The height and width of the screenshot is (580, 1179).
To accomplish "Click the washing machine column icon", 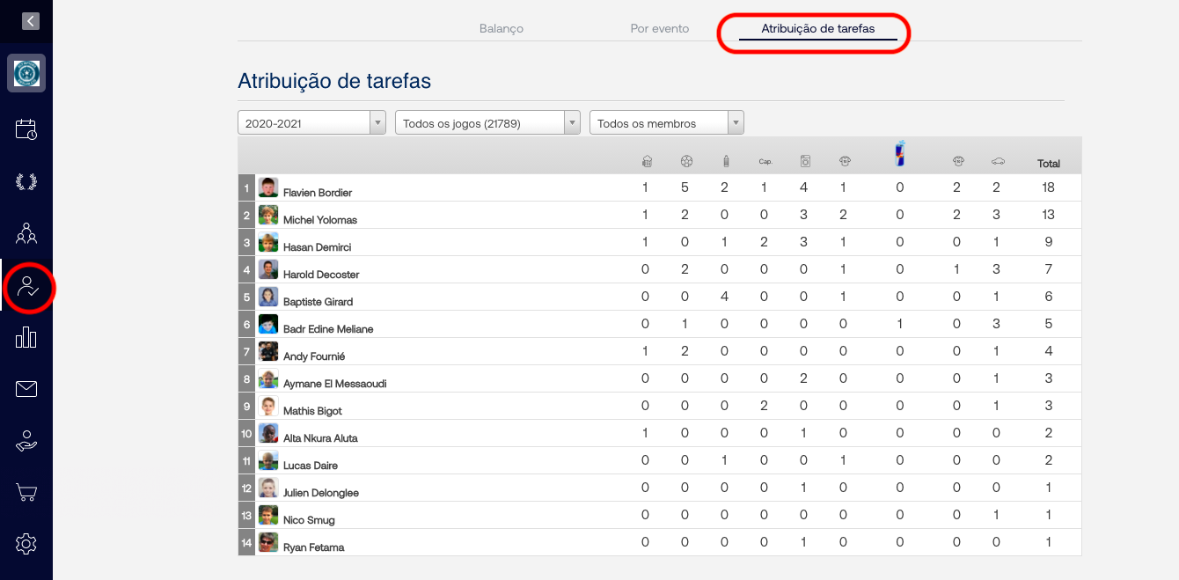I will pyautogui.click(x=805, y=162).
